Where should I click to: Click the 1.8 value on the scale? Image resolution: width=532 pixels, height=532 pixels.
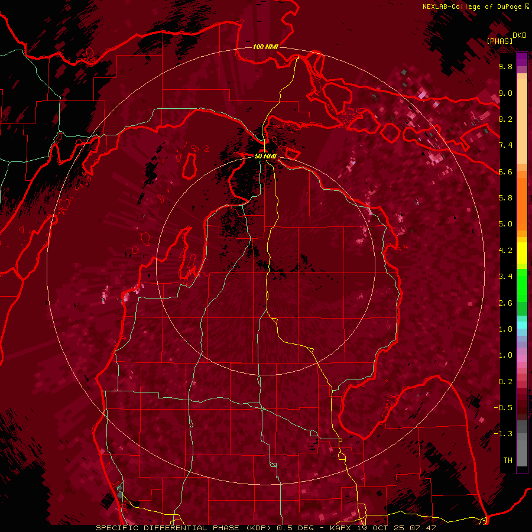[505, 329]
